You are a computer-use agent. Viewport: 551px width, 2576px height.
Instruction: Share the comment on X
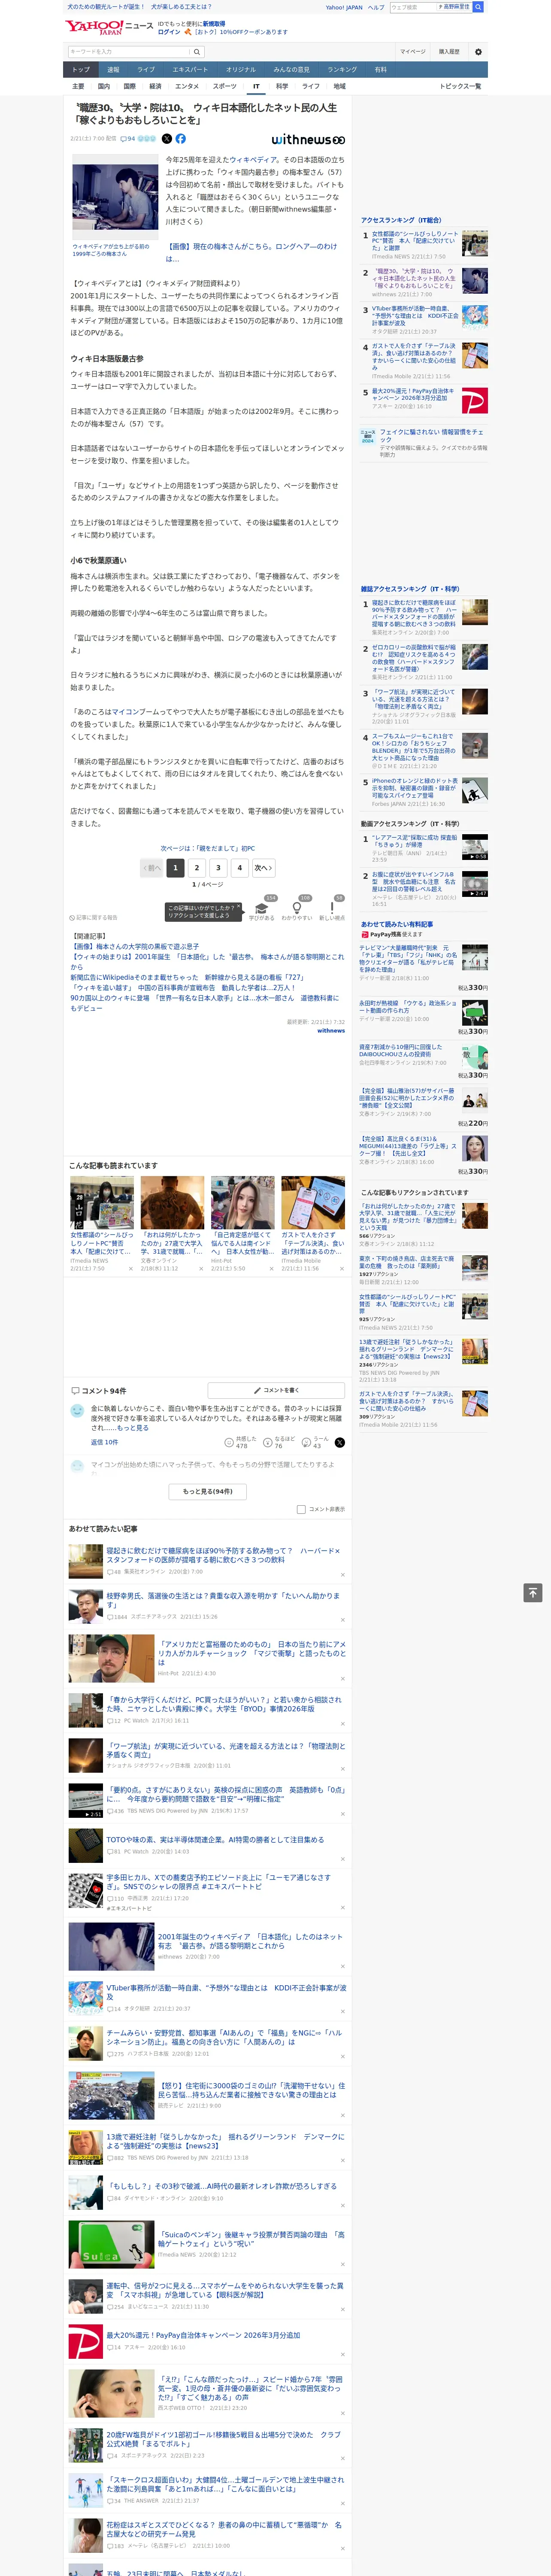pyautogui.click(x=340, y=1442)
